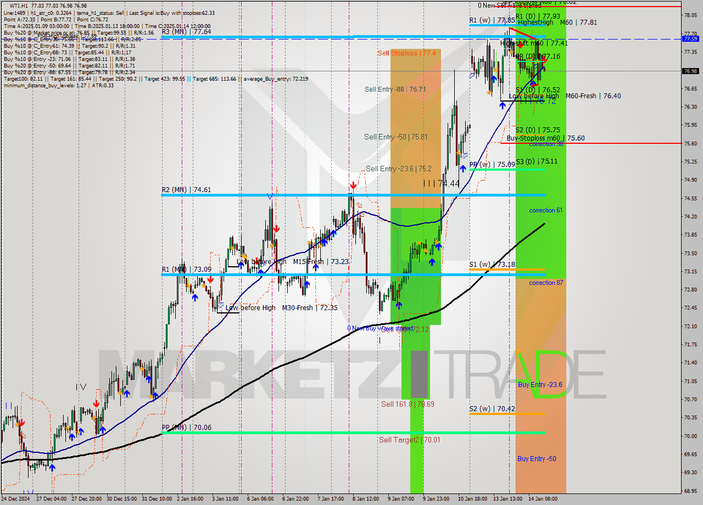Screen dimensions: 703x505
Task: Click the 'R1 (D) | 77.93' daily resistance label
Action: 538,16
